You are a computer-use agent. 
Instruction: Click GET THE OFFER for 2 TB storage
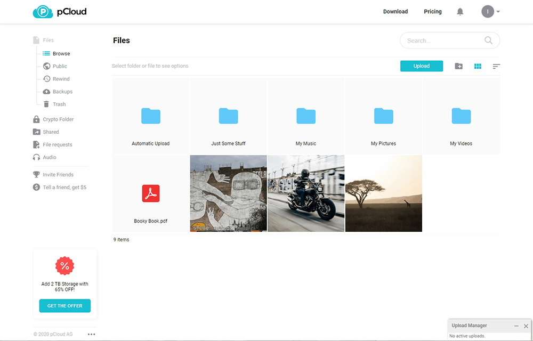pos(64,305)
